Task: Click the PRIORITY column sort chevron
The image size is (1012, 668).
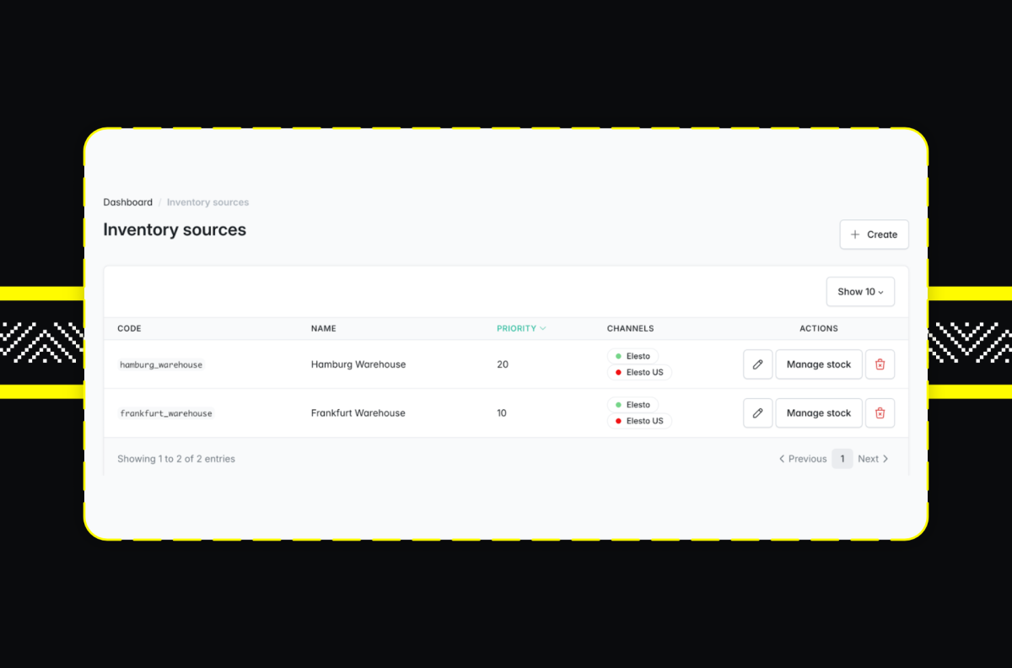Action: point(541,328)
